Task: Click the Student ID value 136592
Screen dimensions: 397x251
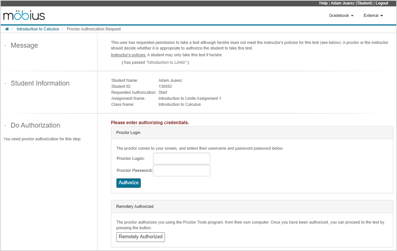Action: coord(165,86)
